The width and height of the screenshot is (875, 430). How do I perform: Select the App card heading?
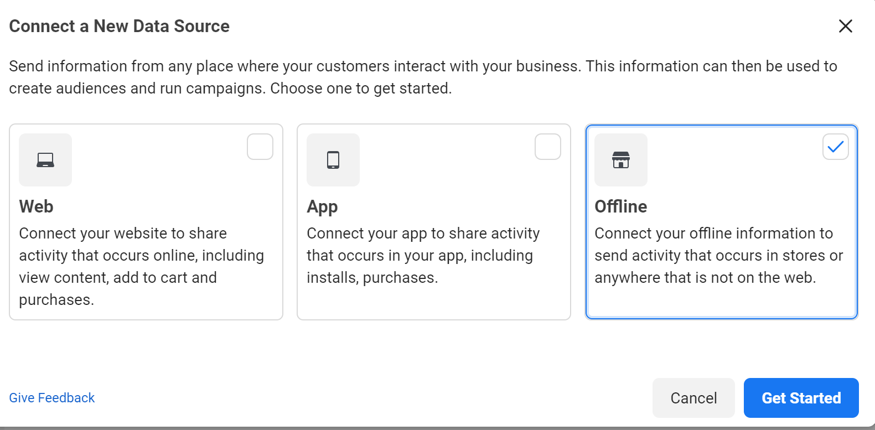click(322, 207)
